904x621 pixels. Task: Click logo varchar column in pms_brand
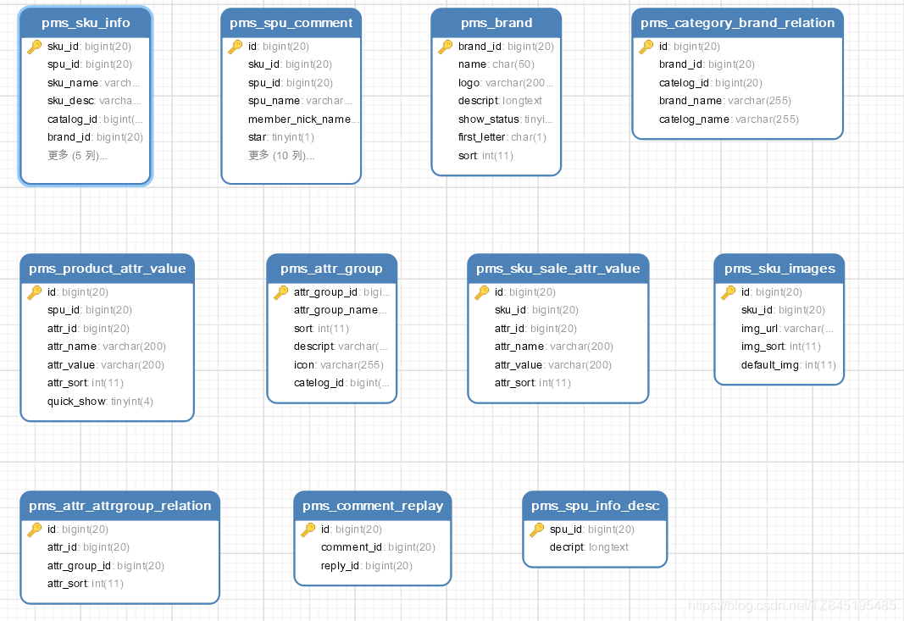click(x=506, y=82)
